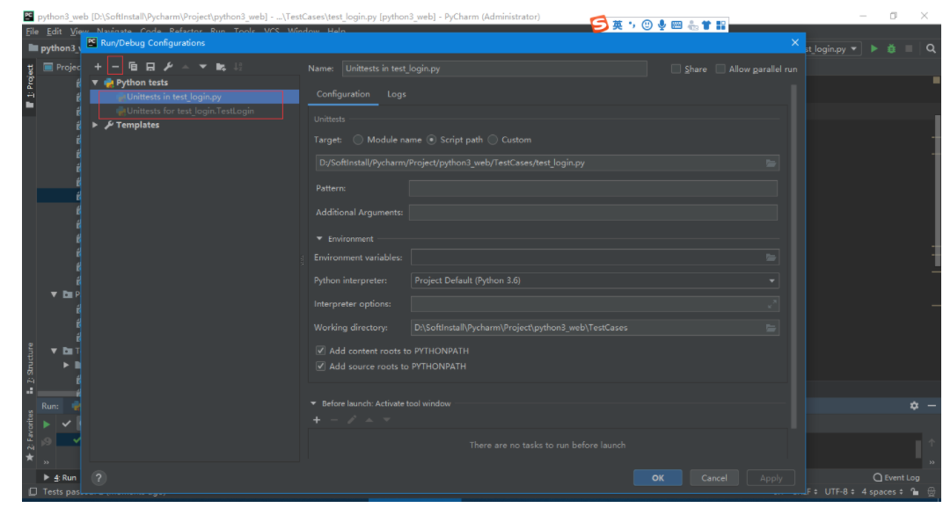Browse for working directory folder icon

coord(771,328)
